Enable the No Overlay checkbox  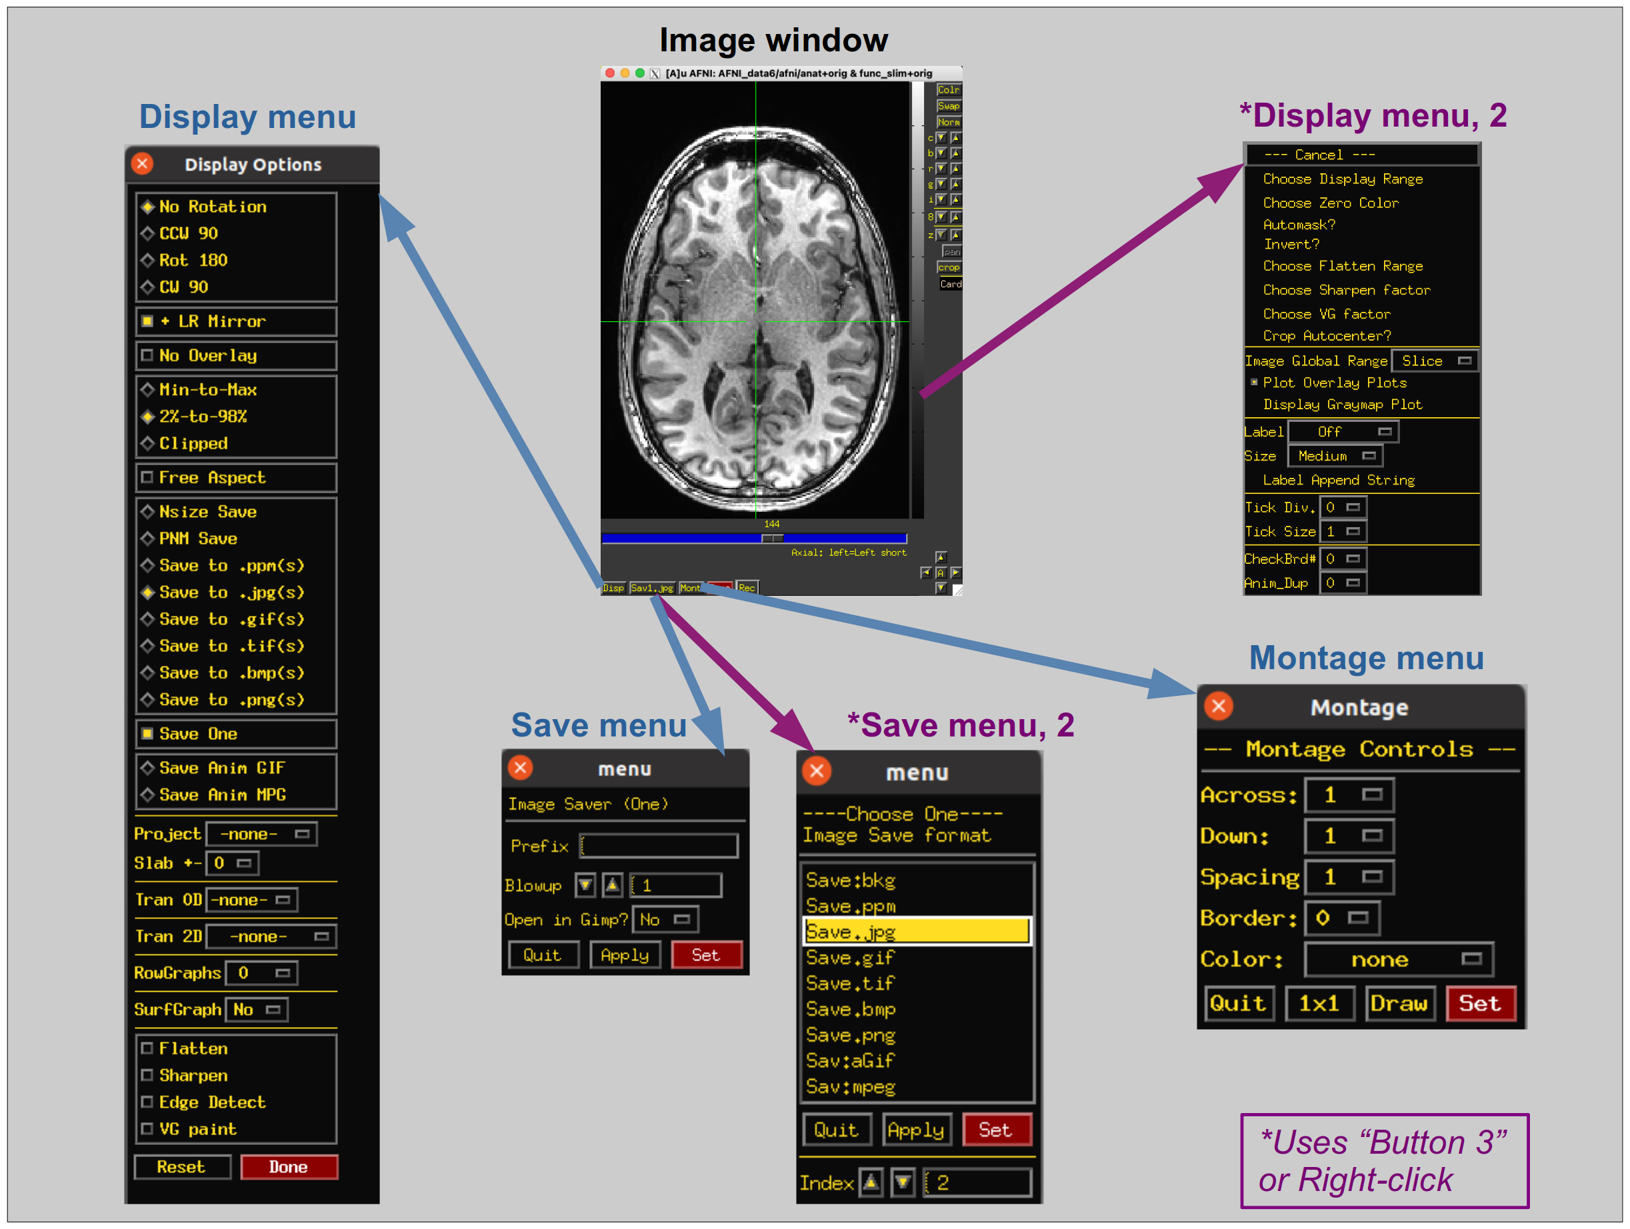point(147,355)
